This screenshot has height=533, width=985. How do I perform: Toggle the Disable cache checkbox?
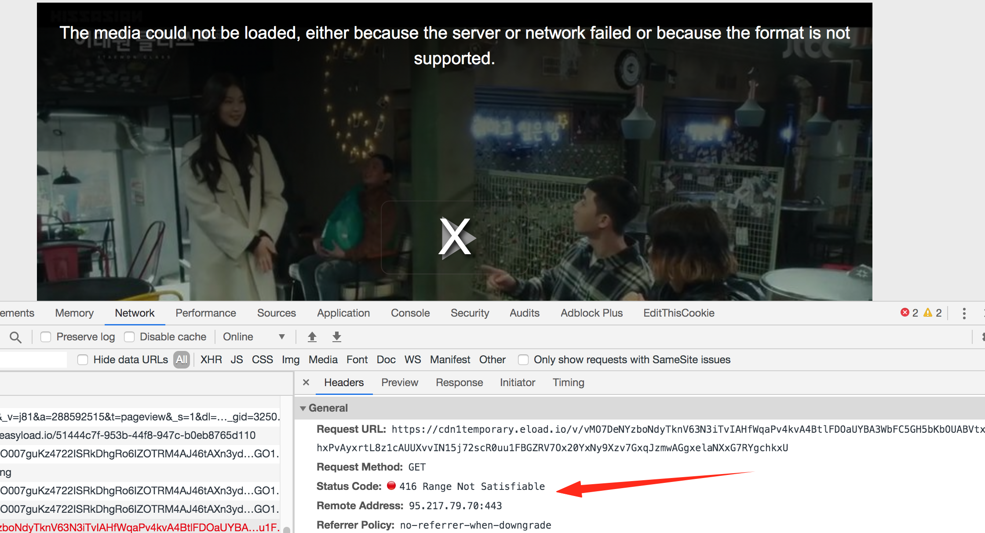coord(129,337)
